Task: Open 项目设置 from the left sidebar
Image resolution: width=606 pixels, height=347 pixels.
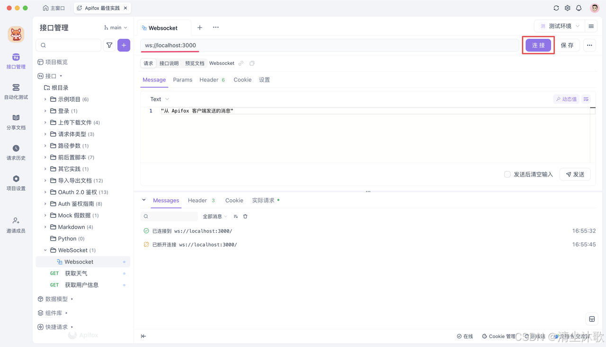Action: coord(16,183)
